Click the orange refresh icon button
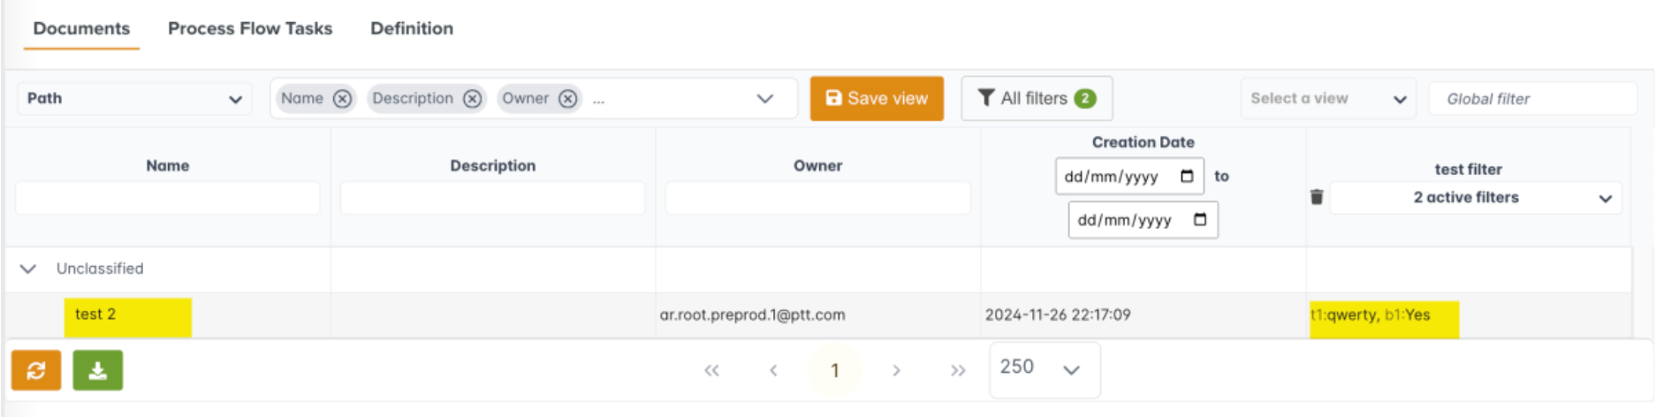The width and height of the screenshot is (1656, 417). pyautogui.click(x=36, y=370)
